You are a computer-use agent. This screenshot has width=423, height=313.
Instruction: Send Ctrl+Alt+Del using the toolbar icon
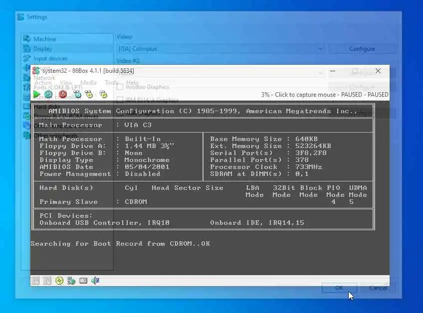coord(77,94)
